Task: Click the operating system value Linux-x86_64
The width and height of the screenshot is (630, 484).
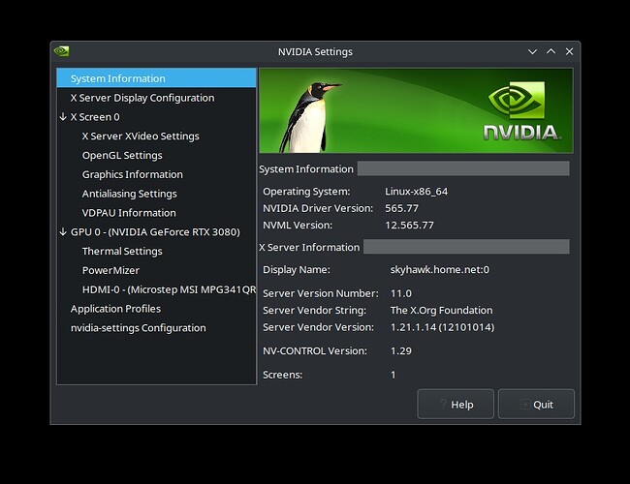Action: 416,192
